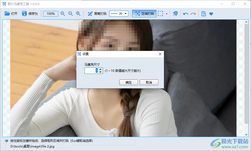Viewport: 251px width, 151px height.
Task: Click the vertical scrollbar down arrow
Action: click(x=246, y=135)
